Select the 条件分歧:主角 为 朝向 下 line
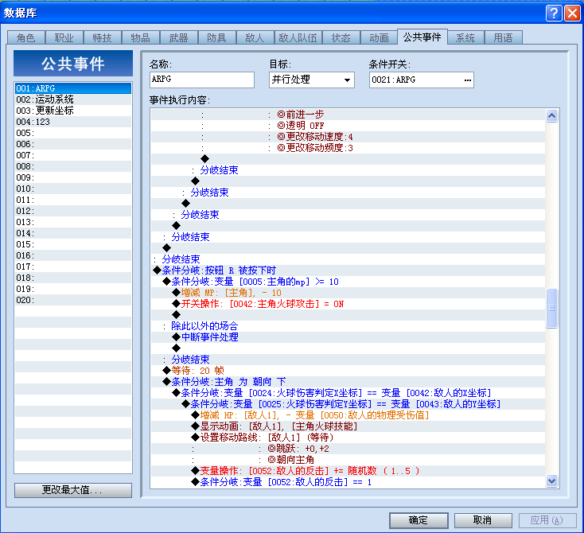This screenshot has width=584, height=533. 348,382
